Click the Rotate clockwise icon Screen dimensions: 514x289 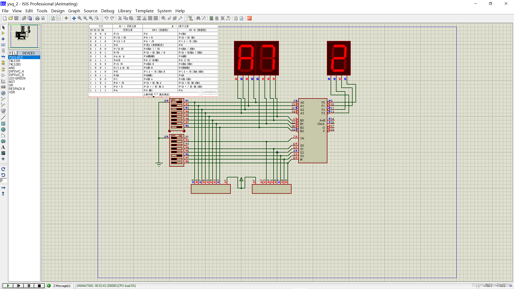(3, 169)
